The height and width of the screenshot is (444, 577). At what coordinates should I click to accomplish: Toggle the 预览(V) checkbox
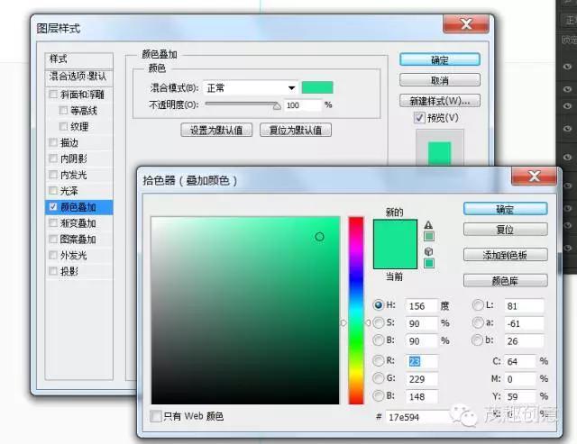pyautogui.click(x=419, y=118)
